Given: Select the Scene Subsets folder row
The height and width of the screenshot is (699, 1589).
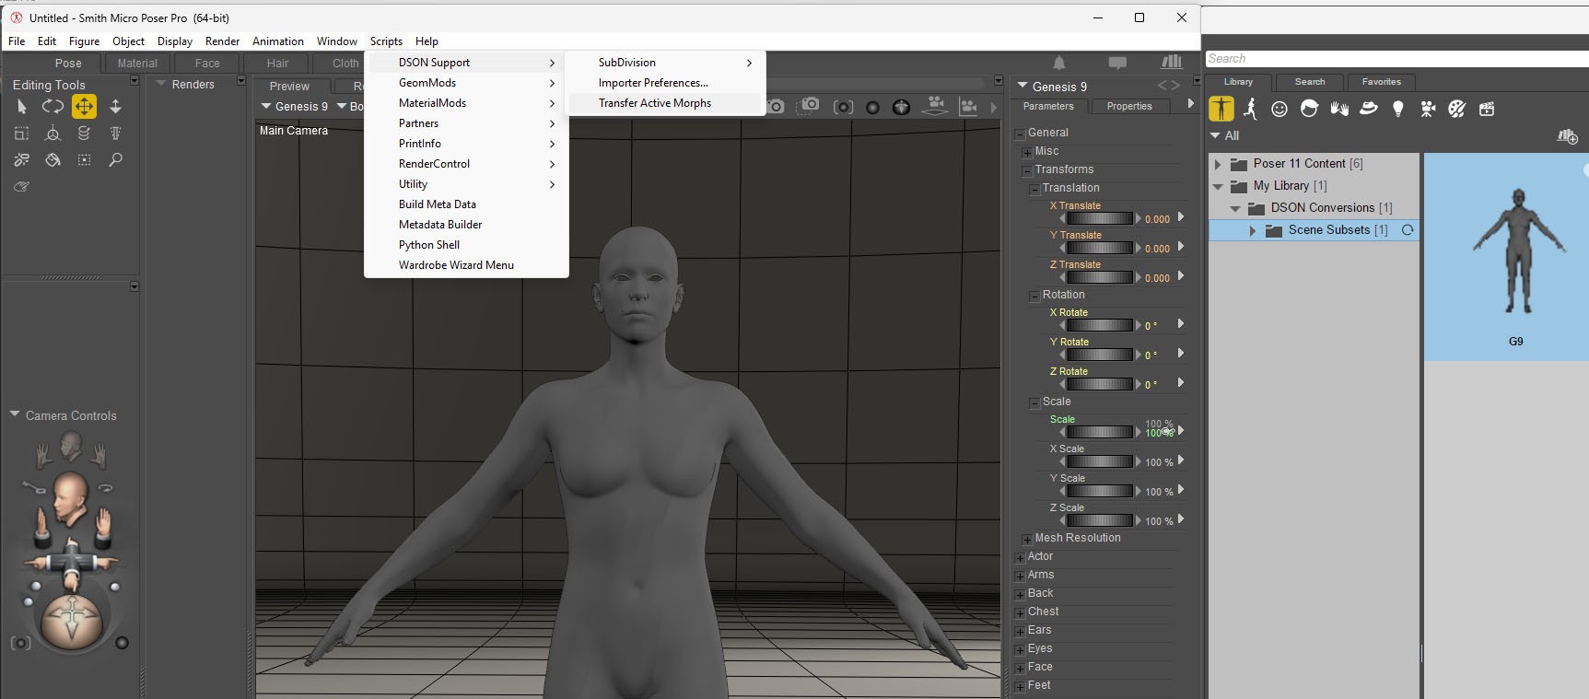Looking at the screenshot, I should coord(1314,230).
